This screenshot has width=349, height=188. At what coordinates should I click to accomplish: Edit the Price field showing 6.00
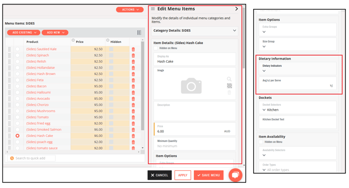[x=194, y=129]
